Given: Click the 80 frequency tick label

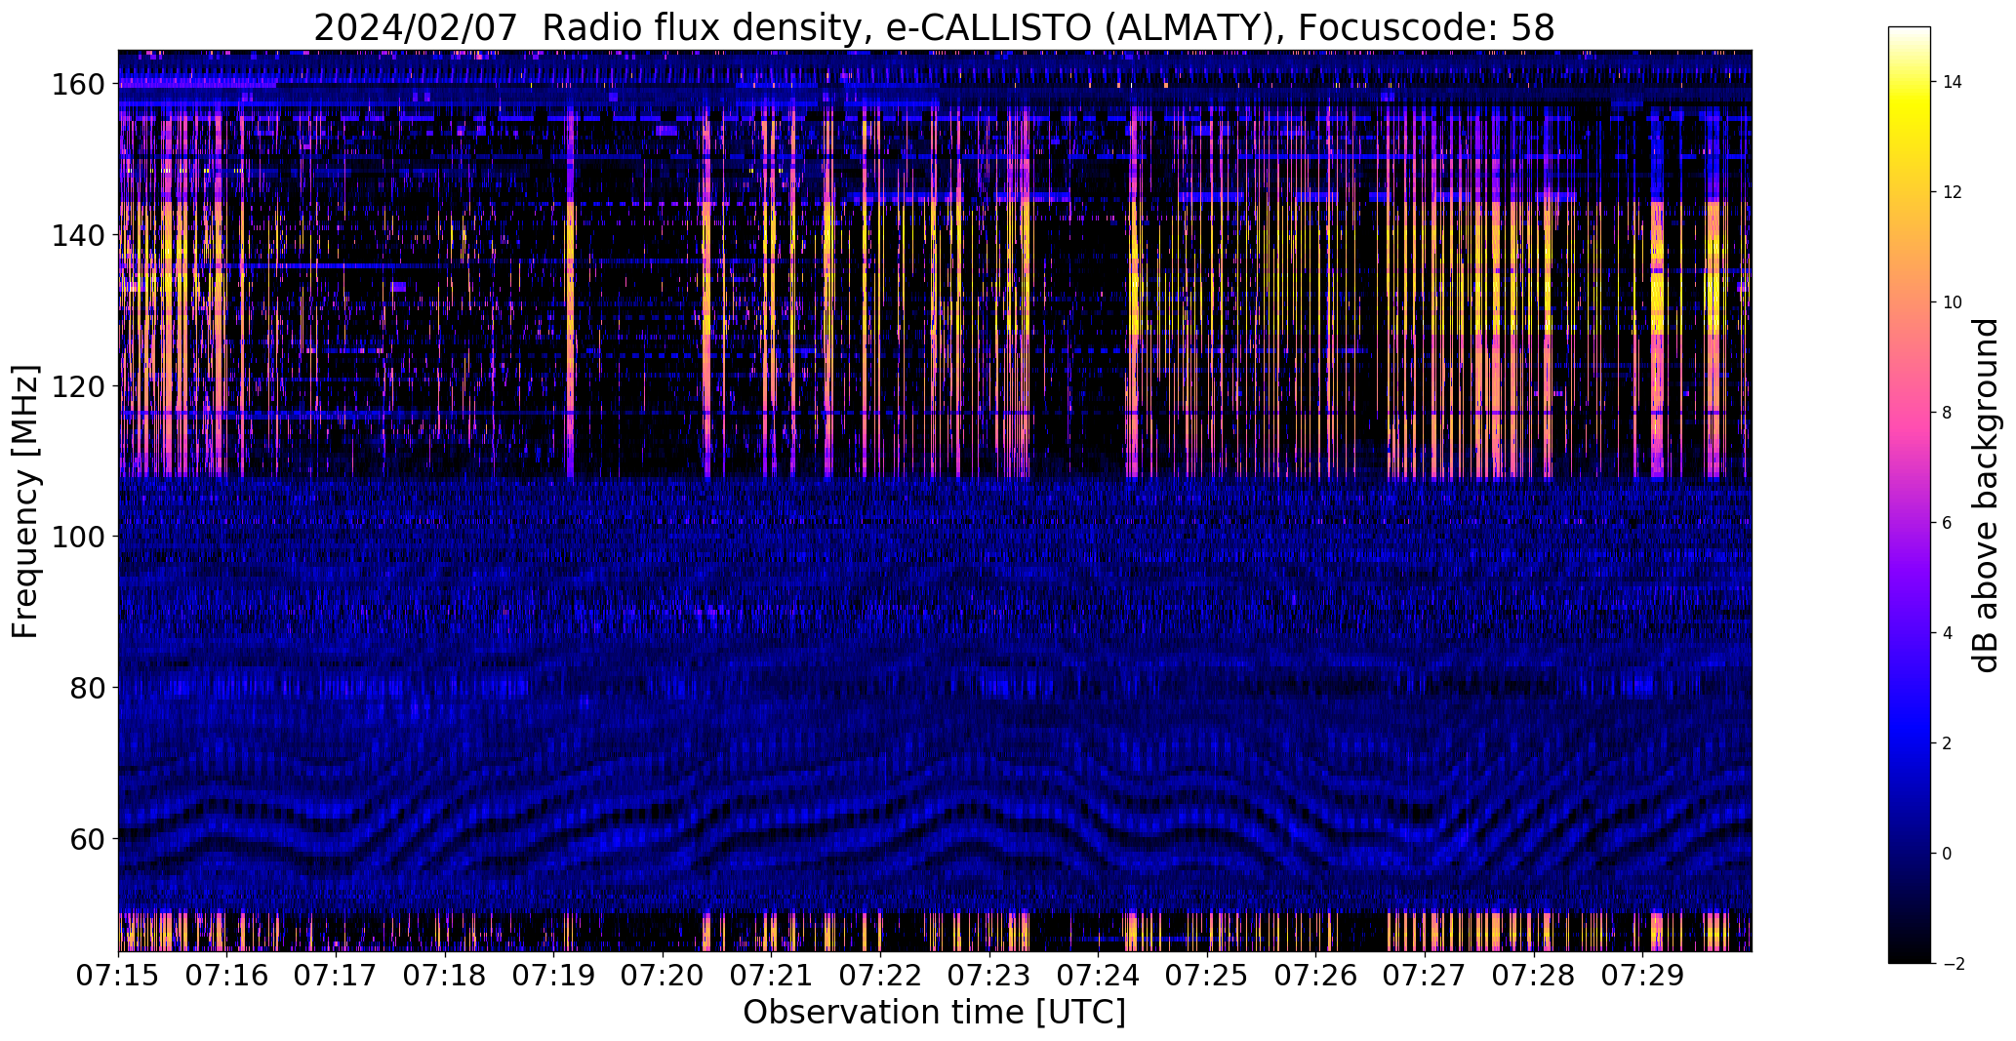Looking at the screenshot, I should click(x=88, y=688).
